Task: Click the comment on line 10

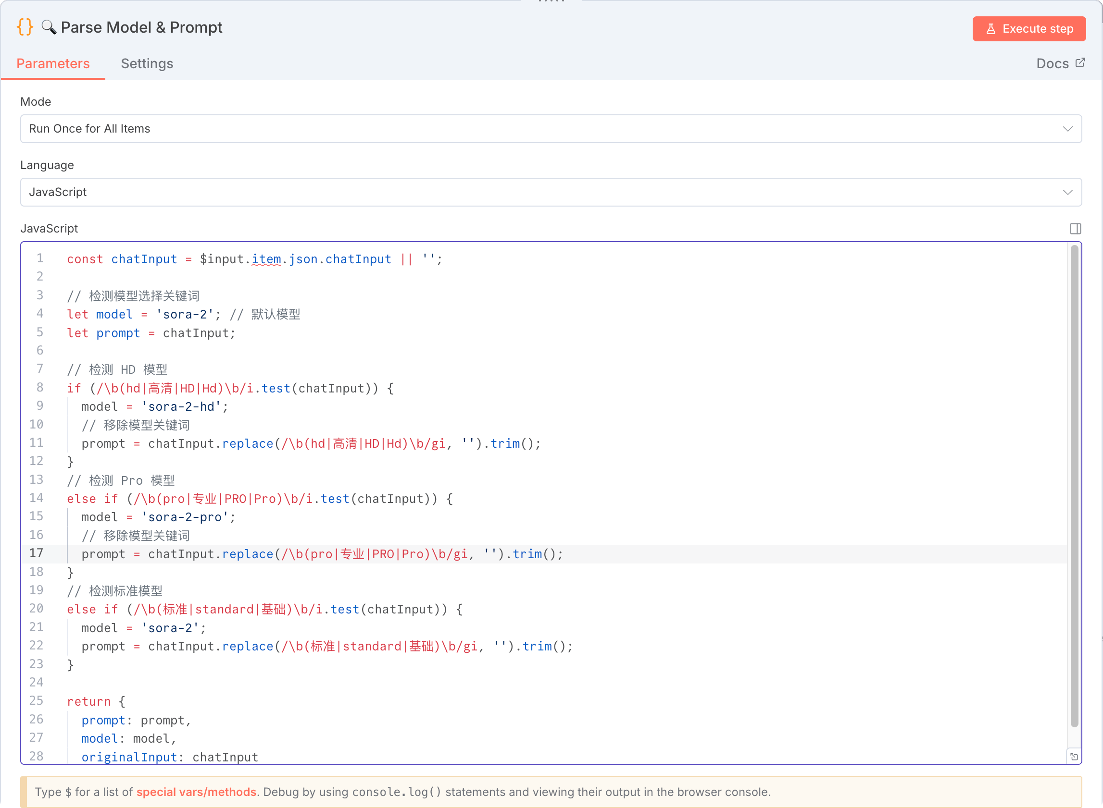Action: [136, 425]
